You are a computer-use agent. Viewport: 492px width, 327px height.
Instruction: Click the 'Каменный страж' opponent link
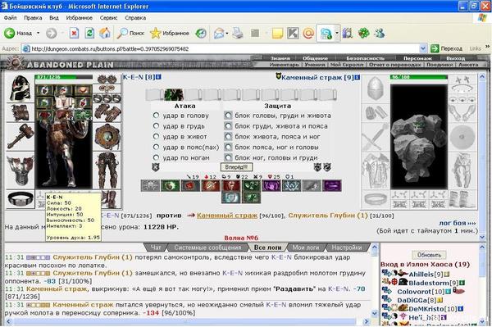pos(227,216)
